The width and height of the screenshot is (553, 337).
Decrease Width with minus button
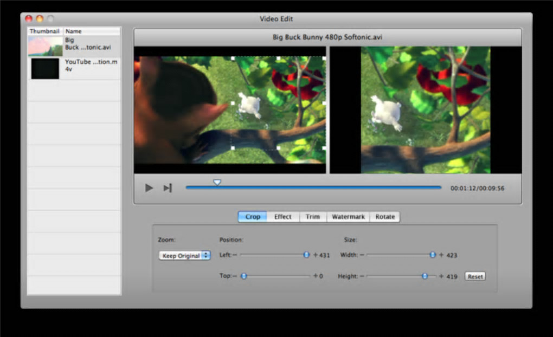[362, 255]
